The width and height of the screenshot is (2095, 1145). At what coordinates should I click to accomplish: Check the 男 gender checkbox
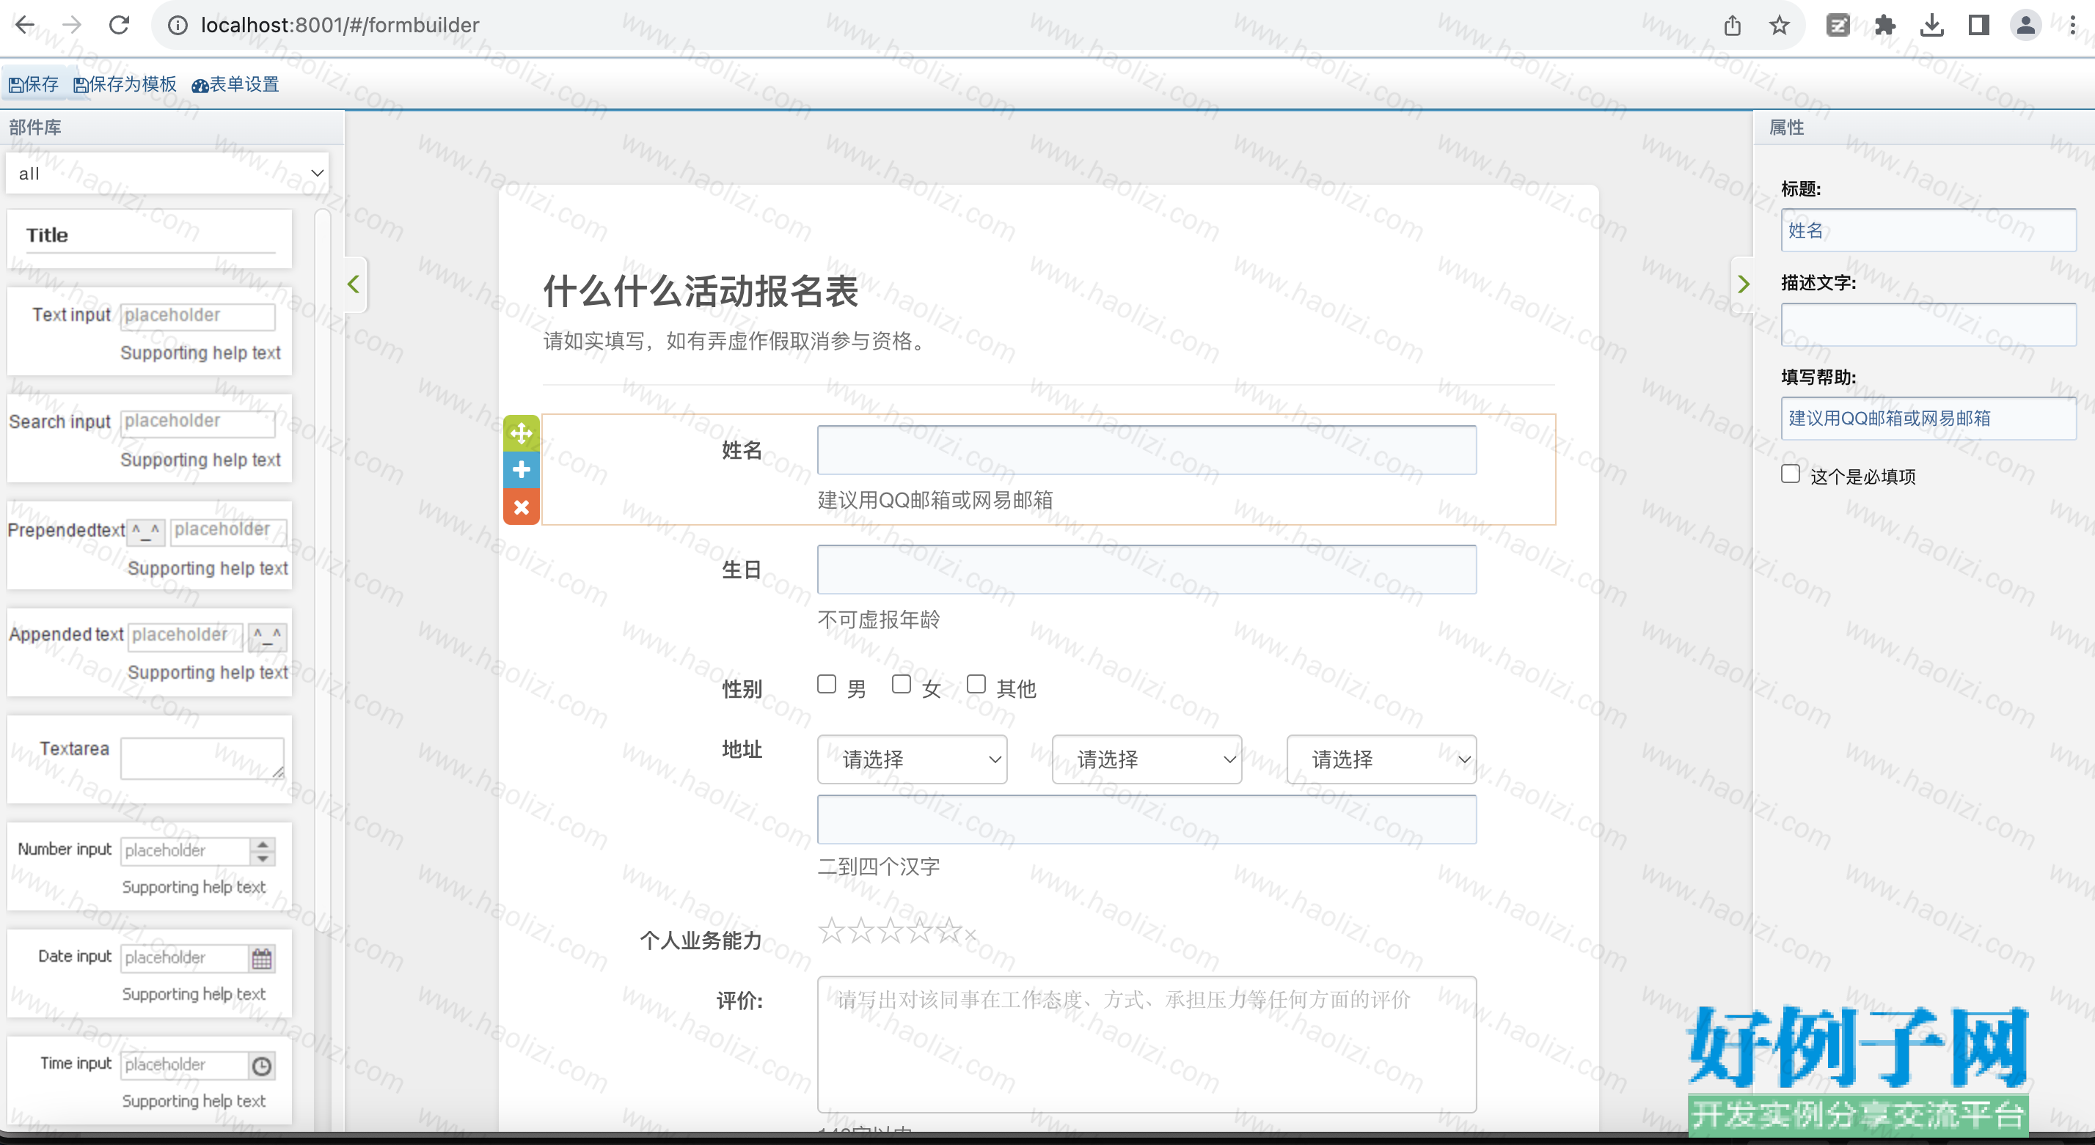[827, 684]
